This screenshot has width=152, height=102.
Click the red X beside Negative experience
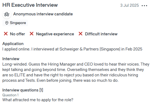[32, 34]
